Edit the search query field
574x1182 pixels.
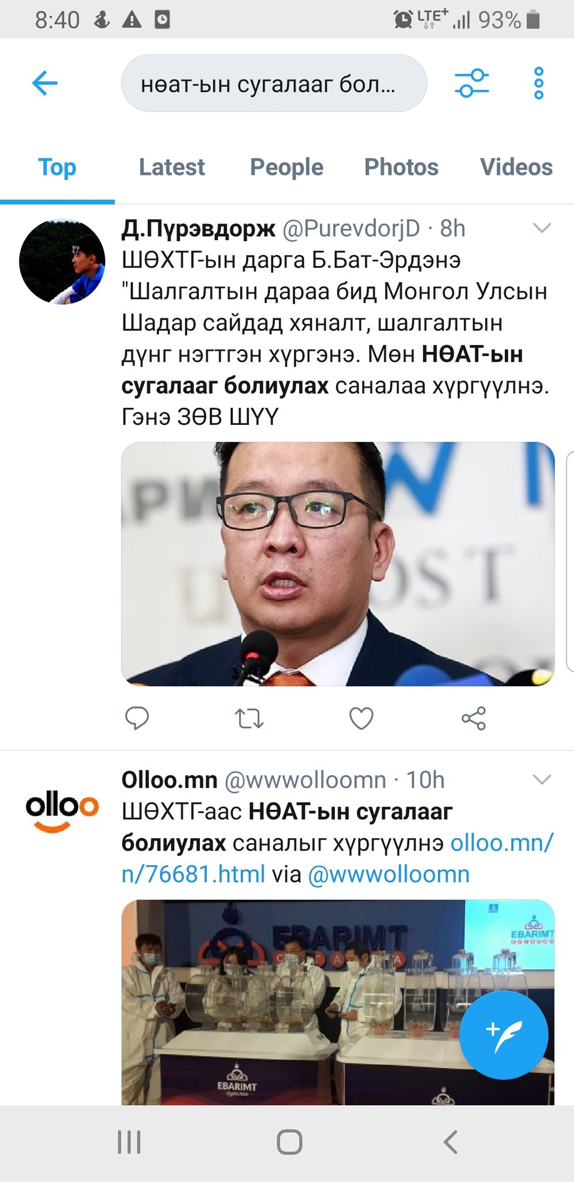(x=274, y=83)
